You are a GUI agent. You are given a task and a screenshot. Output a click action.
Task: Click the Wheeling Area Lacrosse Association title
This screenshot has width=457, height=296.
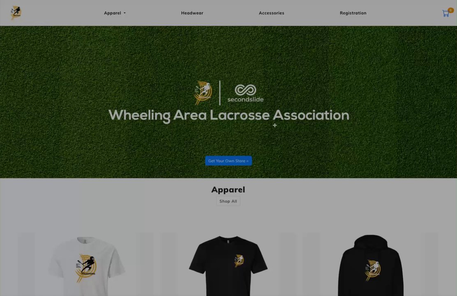click(229, 116)
